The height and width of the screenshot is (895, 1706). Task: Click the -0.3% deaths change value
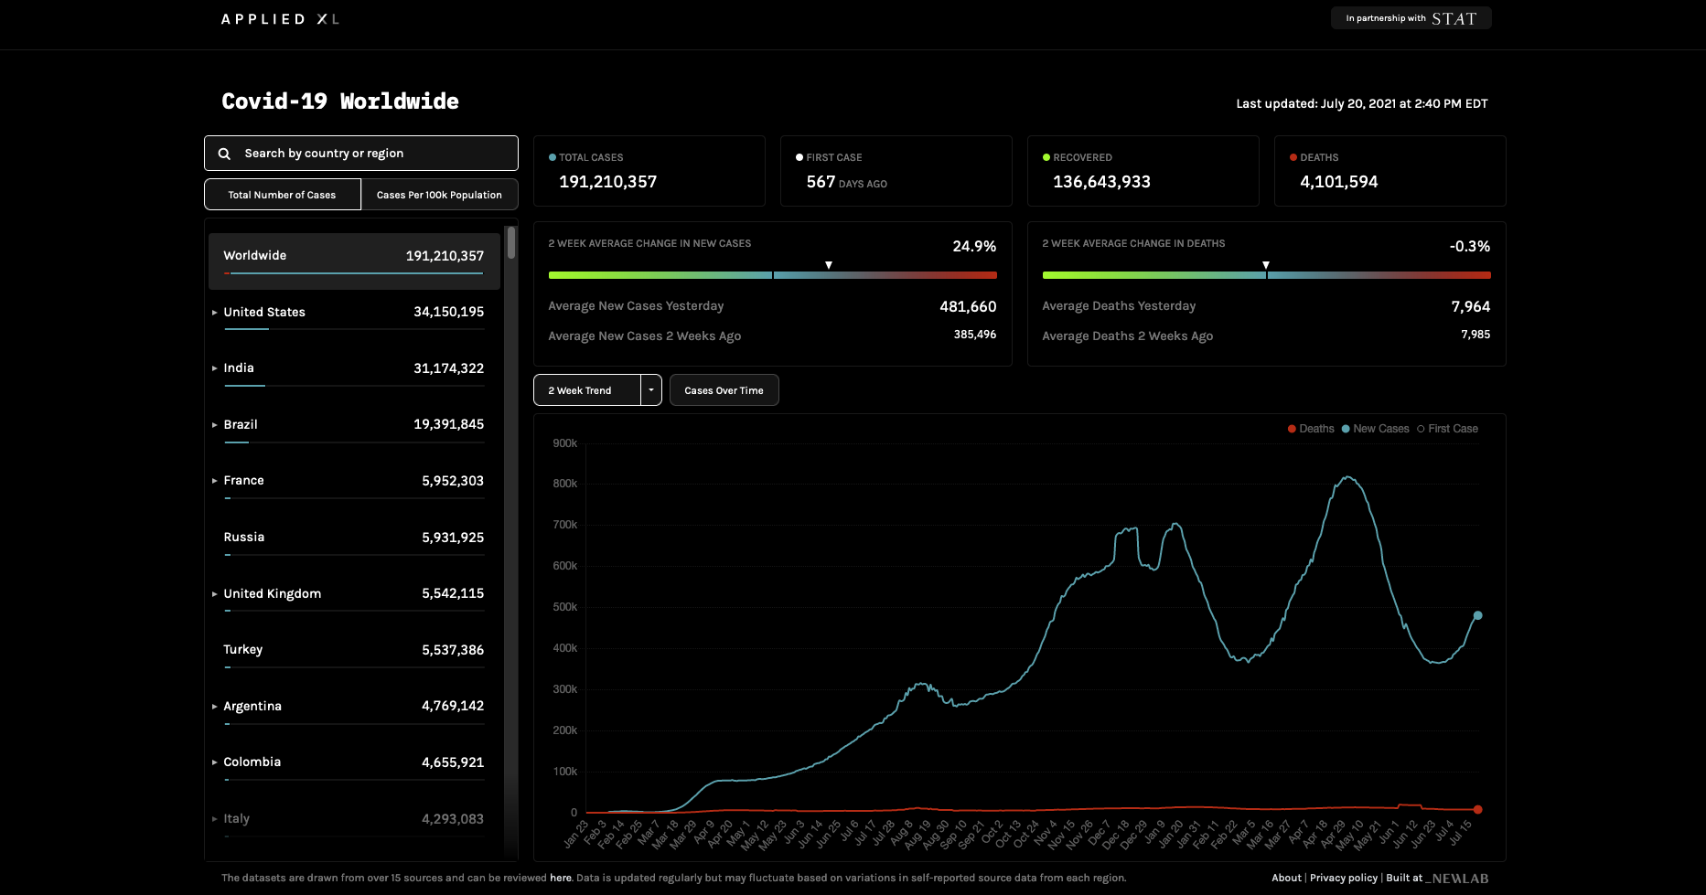(x=1470, y=246)
